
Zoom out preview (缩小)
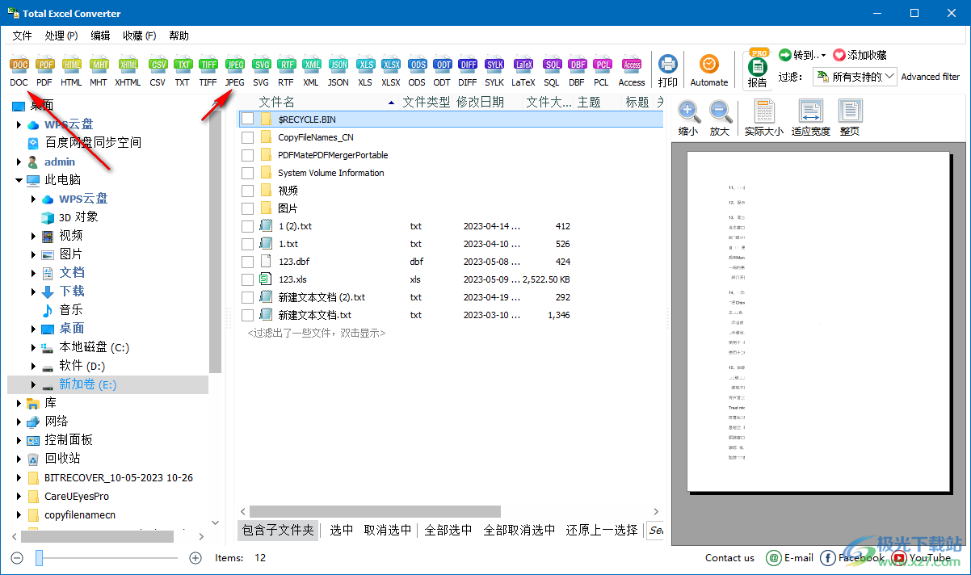[688, 118]
